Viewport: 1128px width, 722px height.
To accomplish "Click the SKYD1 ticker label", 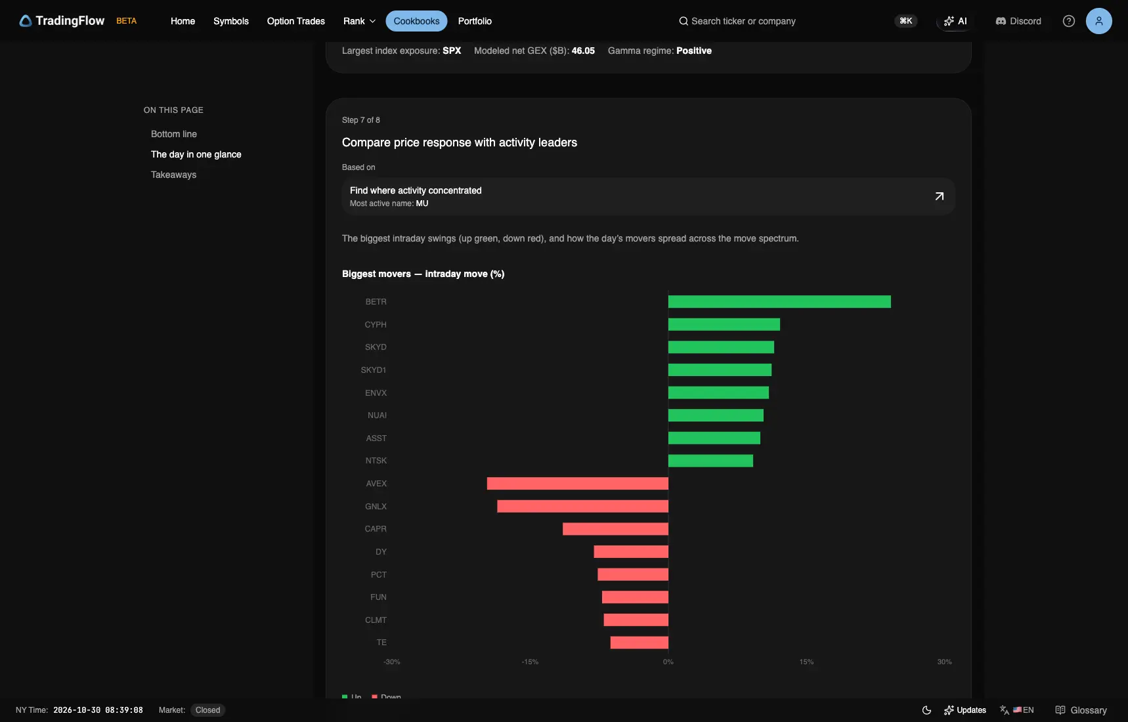I will (373, 370).
